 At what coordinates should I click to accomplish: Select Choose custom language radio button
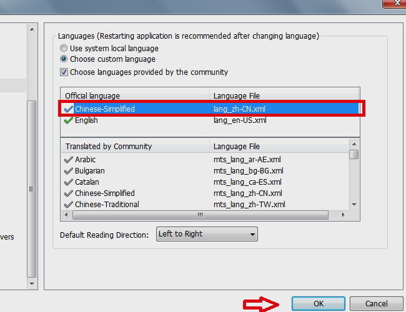click(x=64, y=59)
